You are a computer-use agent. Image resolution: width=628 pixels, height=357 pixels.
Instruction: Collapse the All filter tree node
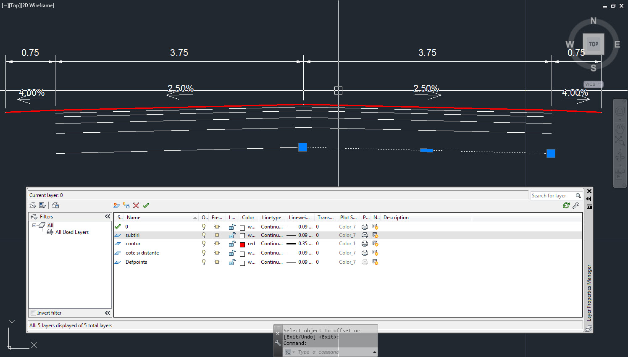click(34, 225)
